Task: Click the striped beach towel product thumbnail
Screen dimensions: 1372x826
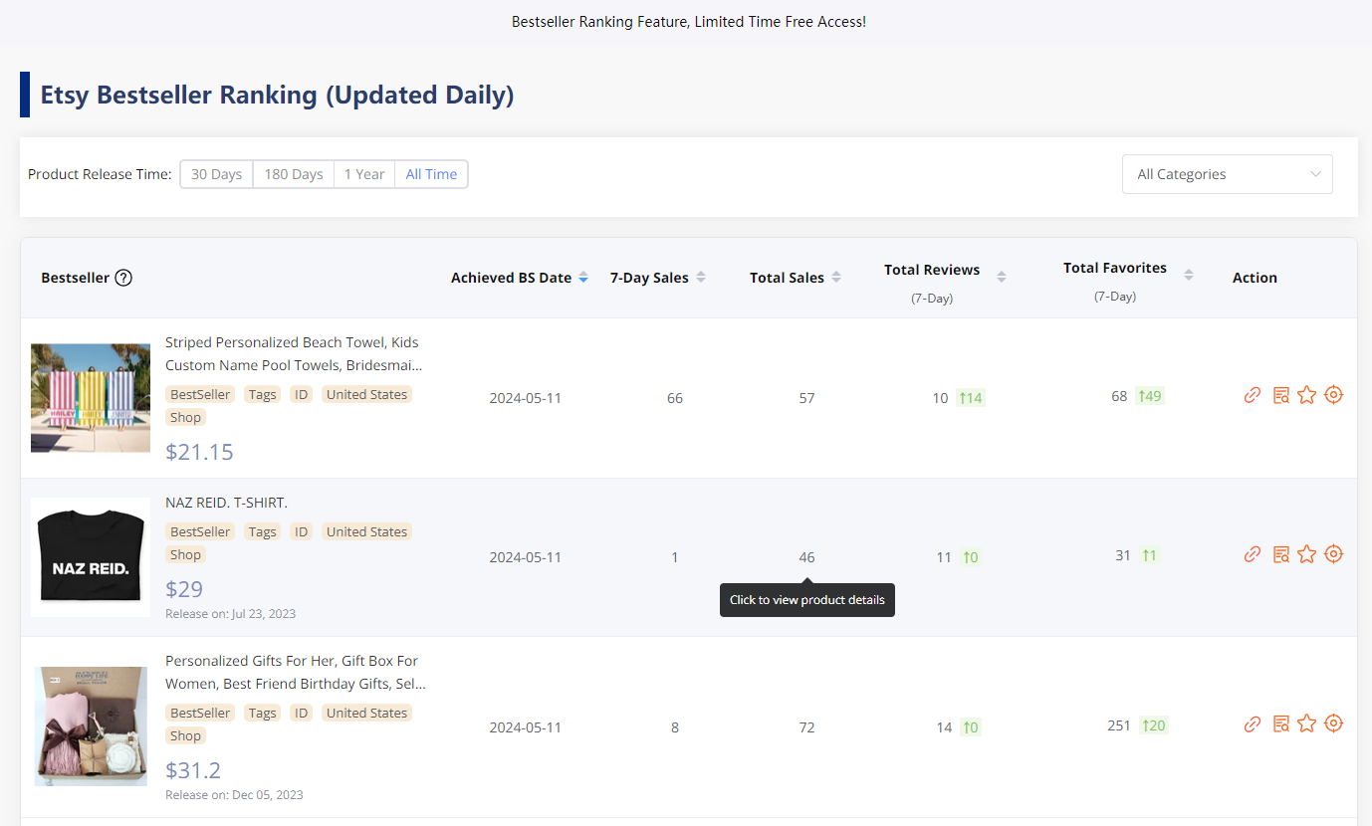Action: tap(91, 398)
